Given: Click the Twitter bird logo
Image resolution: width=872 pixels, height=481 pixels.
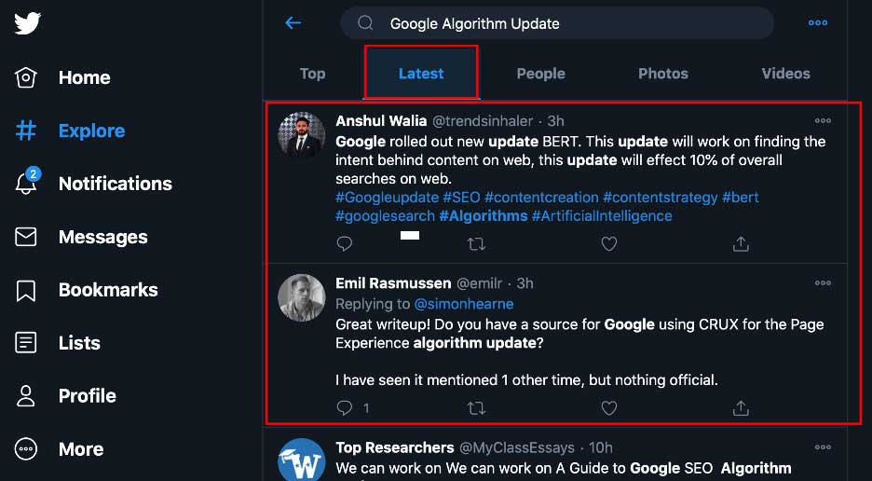Looking at the screenshot, I should pyautogui.click(x=27, y=23).
